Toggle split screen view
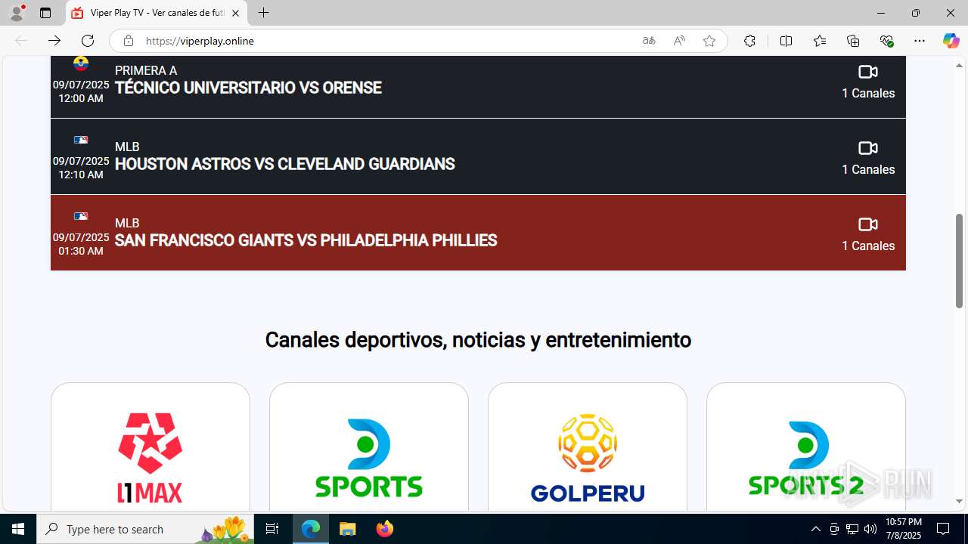968x544 pixels. (786, 41)
